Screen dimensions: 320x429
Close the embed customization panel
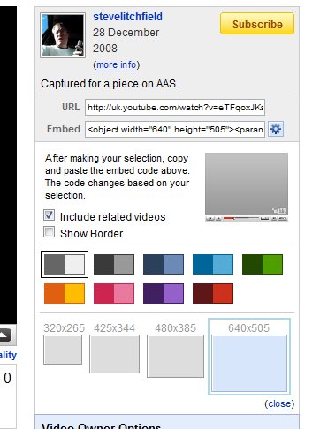coord(279,403)
